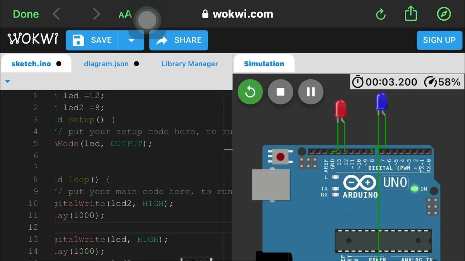The width and height of the screenshot is (465, 261).
Task: Click line number 12 in the gutter
Action: coord(33,227)
